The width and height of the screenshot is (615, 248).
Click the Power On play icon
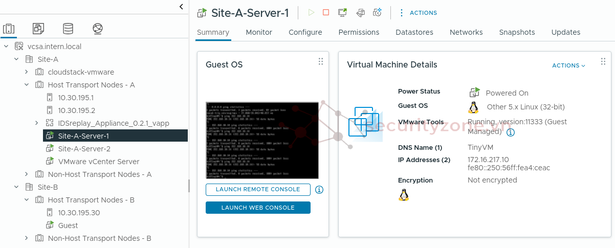[x=311, y=13]
